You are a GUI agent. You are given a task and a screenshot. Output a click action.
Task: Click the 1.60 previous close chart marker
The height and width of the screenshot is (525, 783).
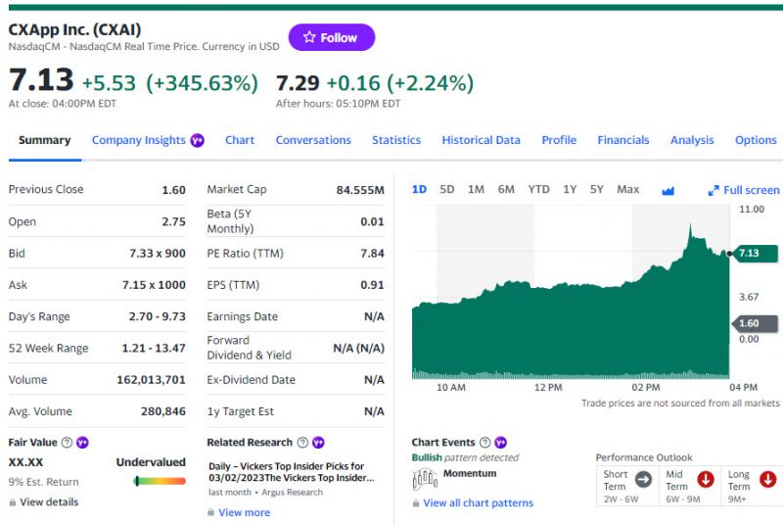755,323
